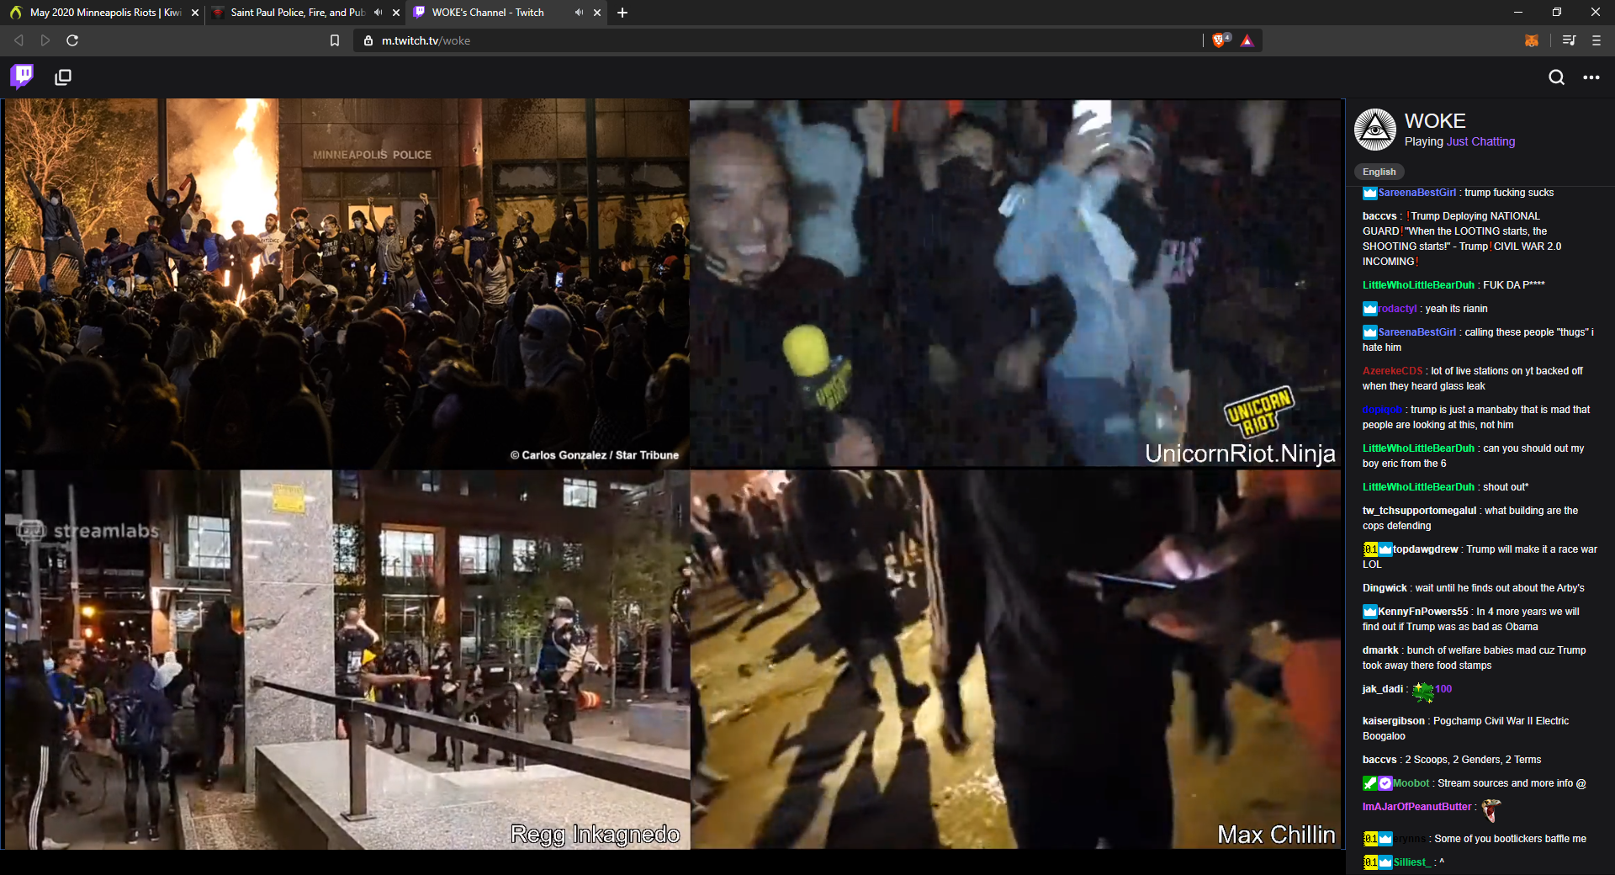Close the WOKE's Channel Twitch tab
1615x875 pixels.
pos(597,13)
